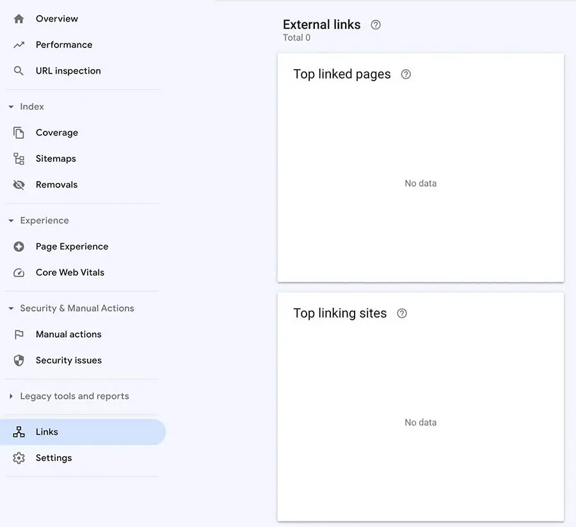Click the Overview home icon
Image resolution: width=576 pixels, height=527 pixels.
(x=19, y=19)
